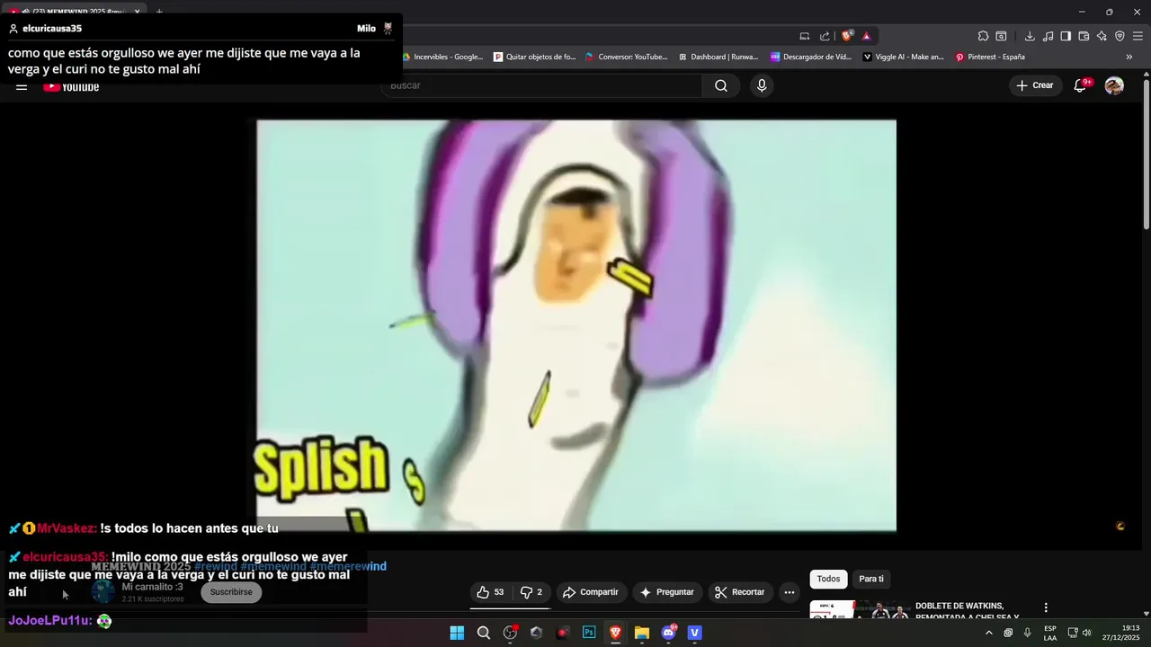Toggle the browser sidebar panel icon

pos(1066,36)
